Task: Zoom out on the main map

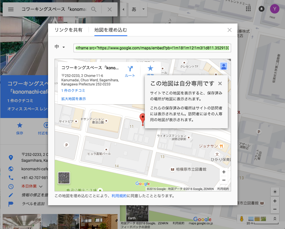Action: pyautogui.click(x=275, y=209)
